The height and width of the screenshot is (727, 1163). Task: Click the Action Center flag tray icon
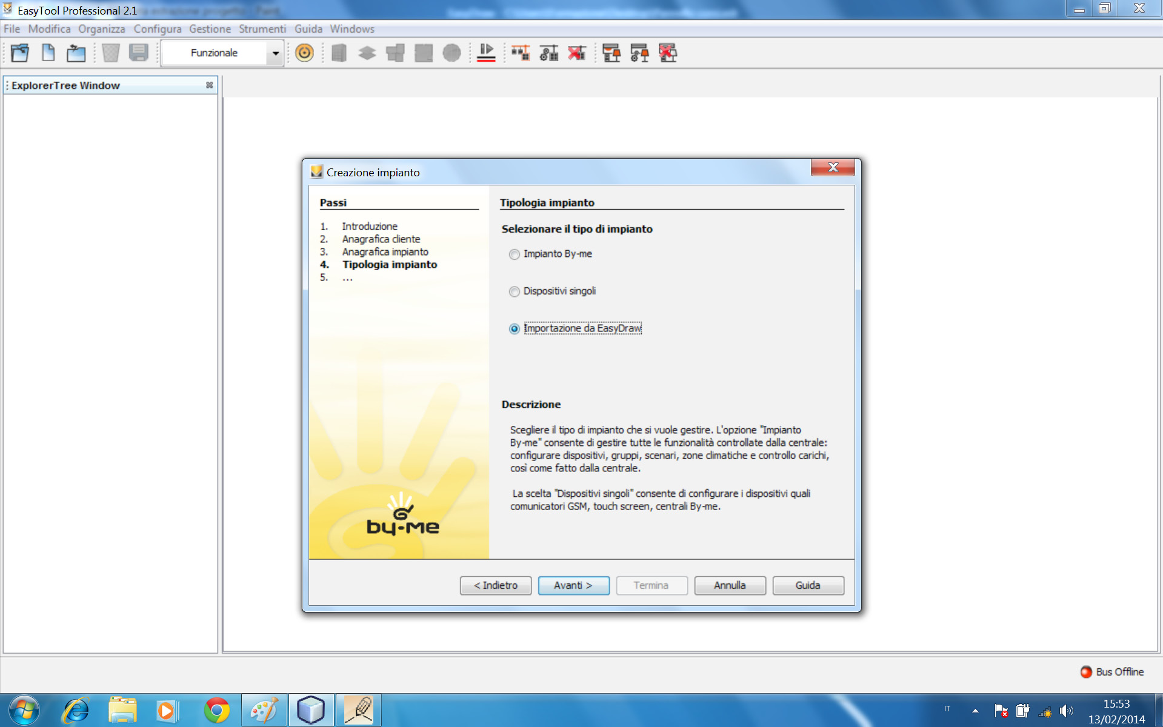point(1001,711)
